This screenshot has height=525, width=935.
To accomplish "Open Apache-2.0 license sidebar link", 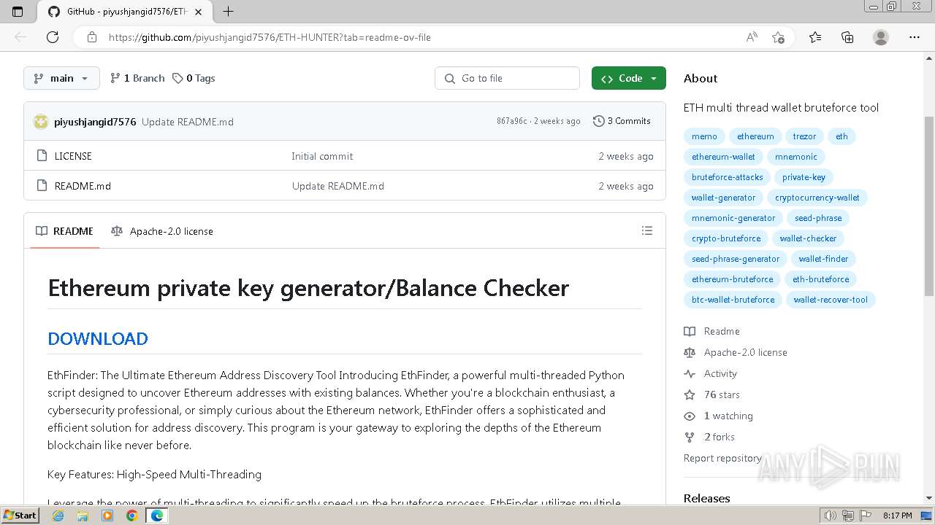I will pyautogui.click(x=736, y=352).
